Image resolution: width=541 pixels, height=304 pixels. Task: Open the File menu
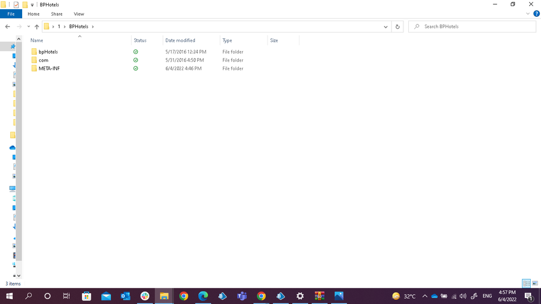(11, 14)
